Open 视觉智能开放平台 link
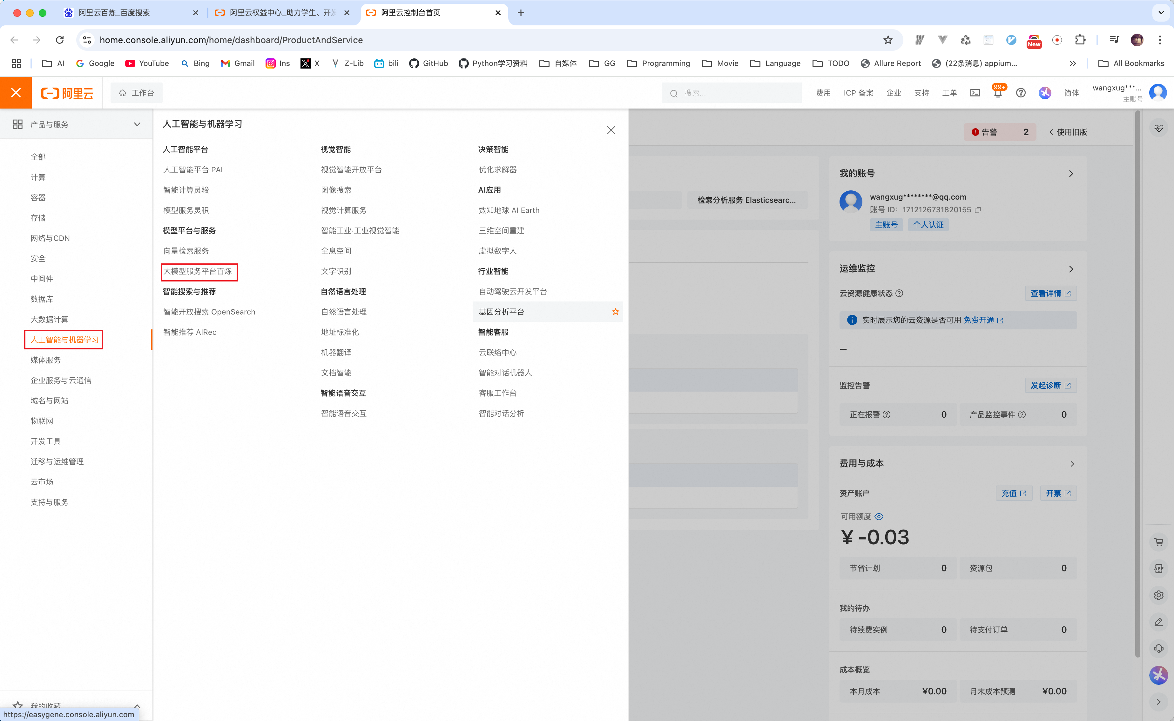 coord(351,170)
